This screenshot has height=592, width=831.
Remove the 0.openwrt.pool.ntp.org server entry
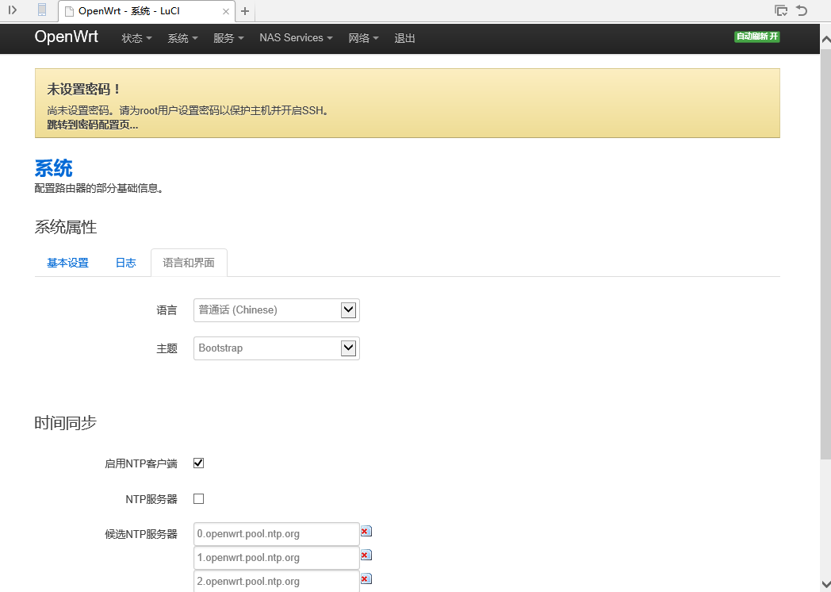click(366, 531)
